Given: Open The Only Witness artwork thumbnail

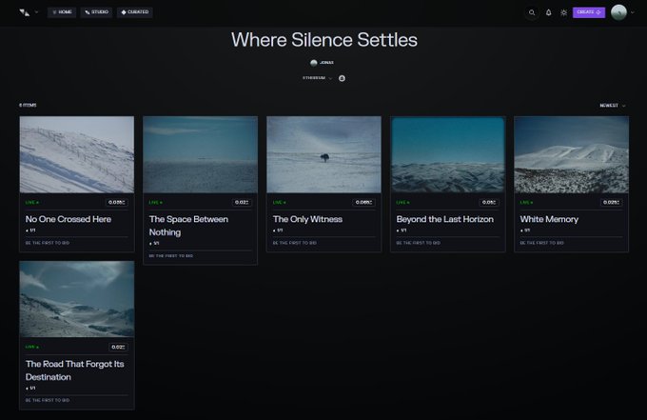Looking at the screenshot, I should coord(323,154).
